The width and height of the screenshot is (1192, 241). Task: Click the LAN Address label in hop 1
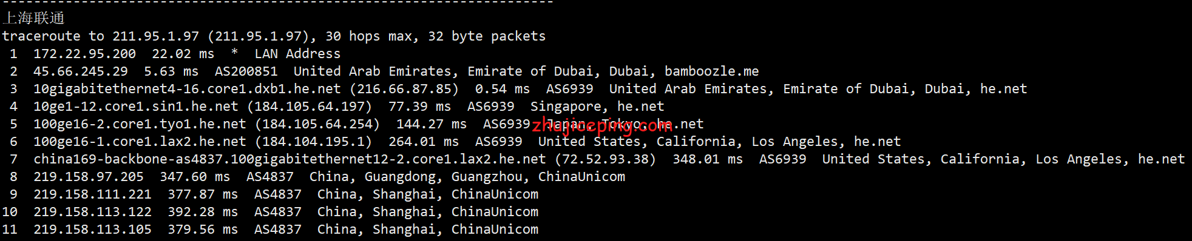point(297,54)
